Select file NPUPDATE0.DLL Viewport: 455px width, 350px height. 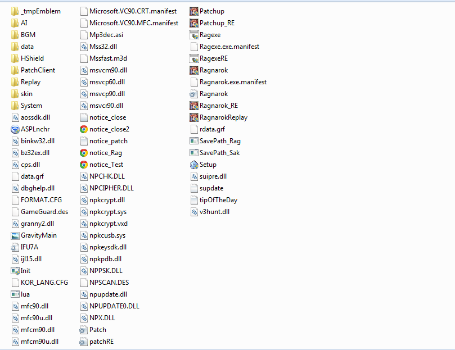coord(110,306)
